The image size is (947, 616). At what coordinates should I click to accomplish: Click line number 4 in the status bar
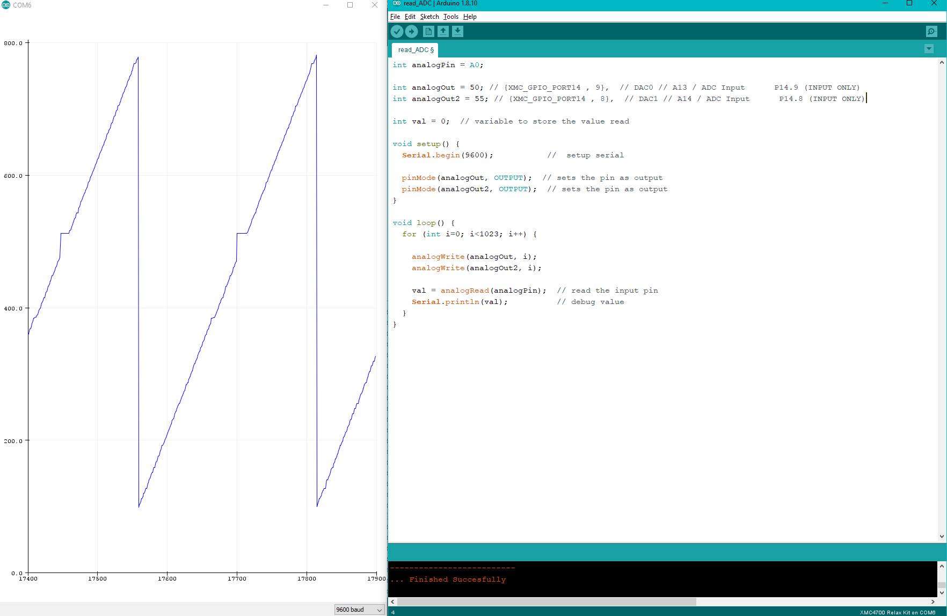click(393, 612)
